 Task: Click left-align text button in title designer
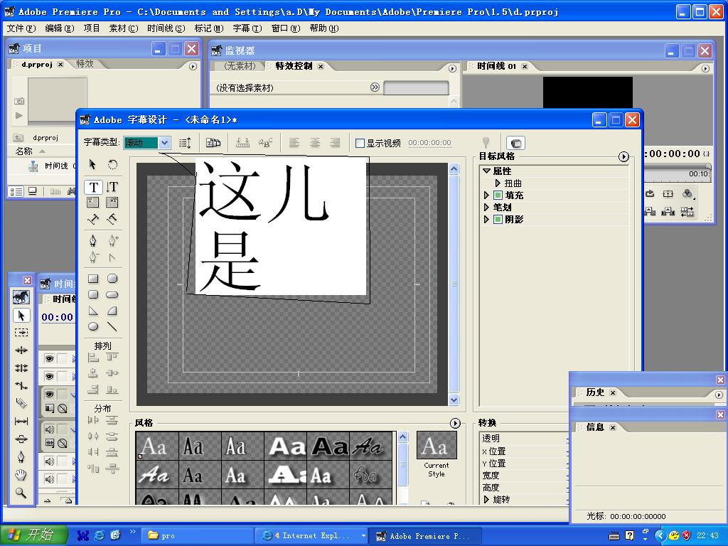[294, 142]
